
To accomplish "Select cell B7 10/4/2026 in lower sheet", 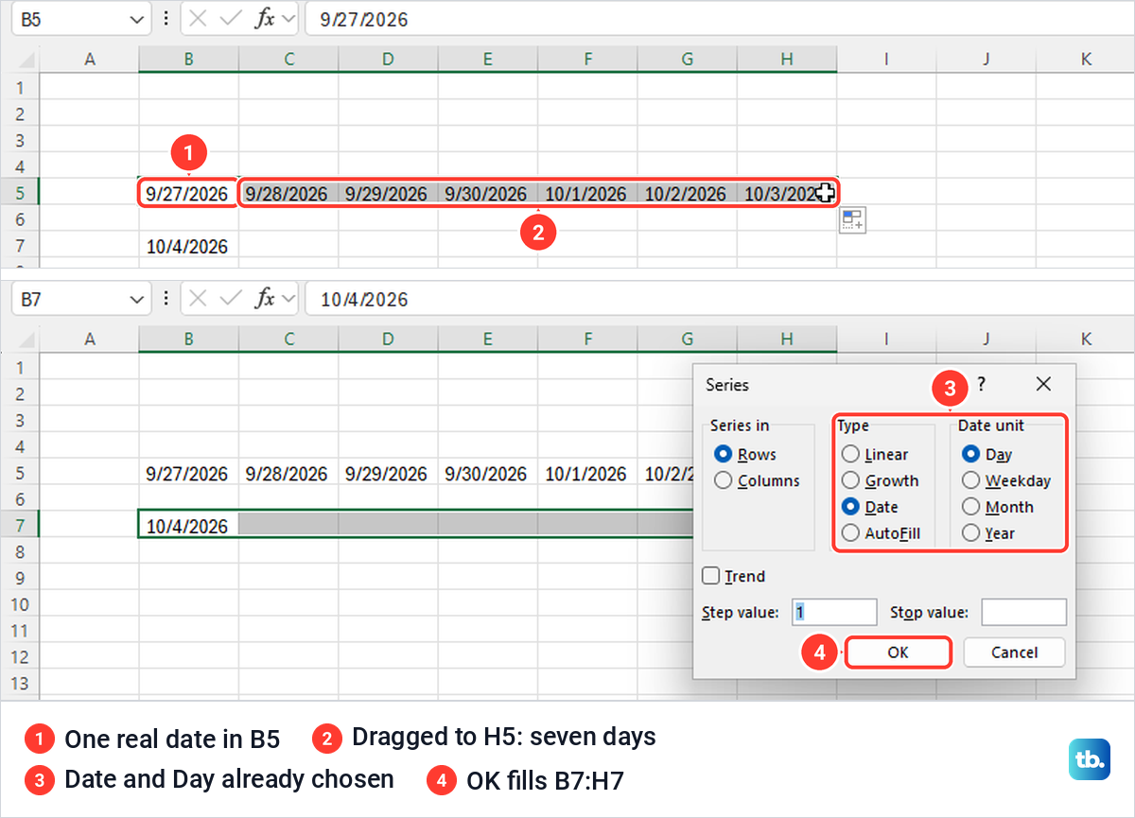I will [188, 526].
